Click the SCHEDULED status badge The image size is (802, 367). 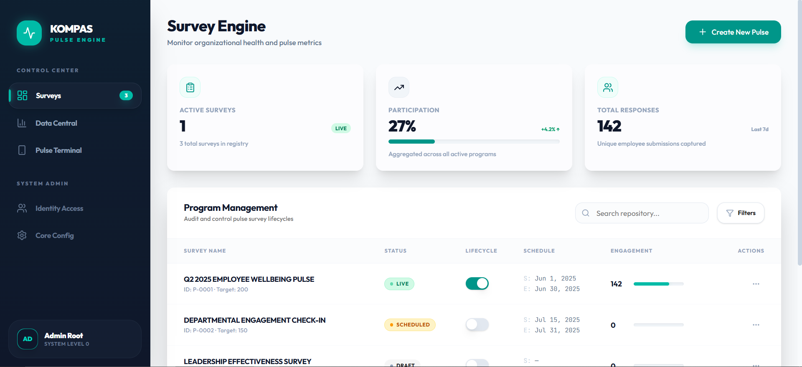(x=410, y=325)
